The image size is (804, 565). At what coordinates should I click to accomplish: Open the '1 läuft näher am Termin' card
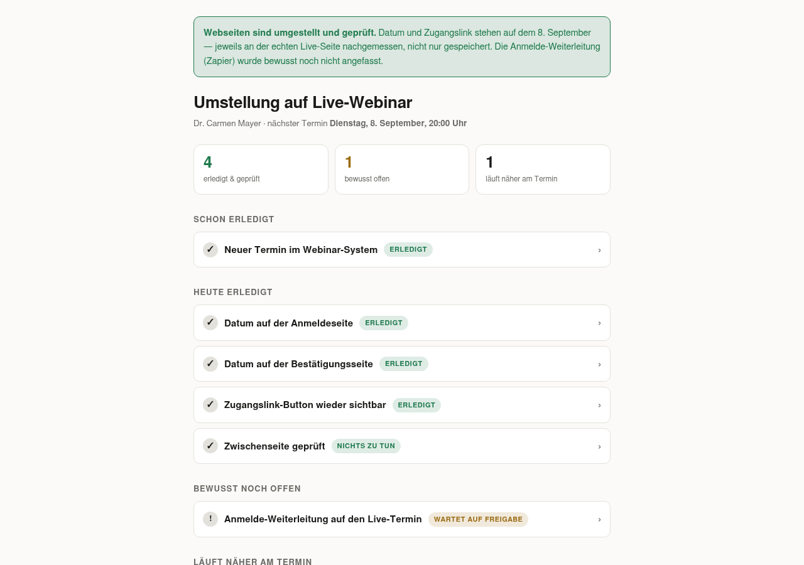coord(543,169)
